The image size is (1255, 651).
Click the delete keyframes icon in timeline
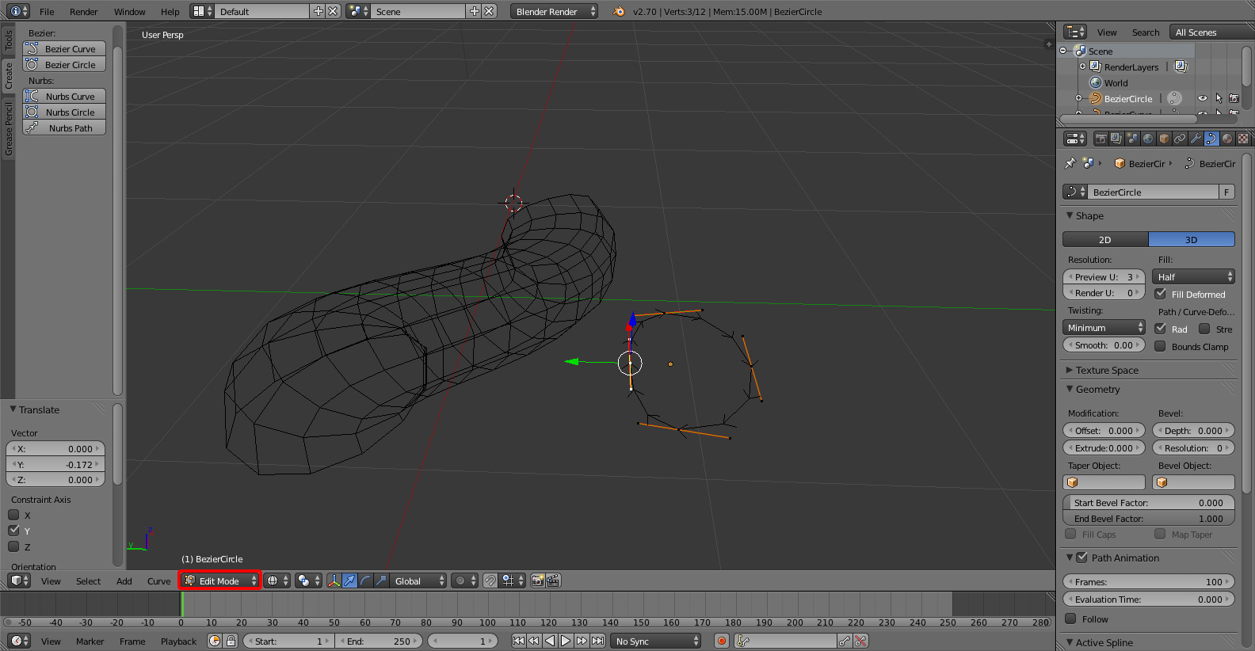861,641
